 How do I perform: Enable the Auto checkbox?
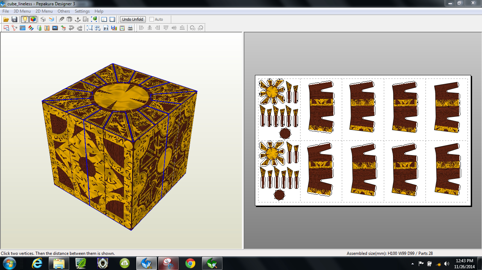click(x=152, y=19)
